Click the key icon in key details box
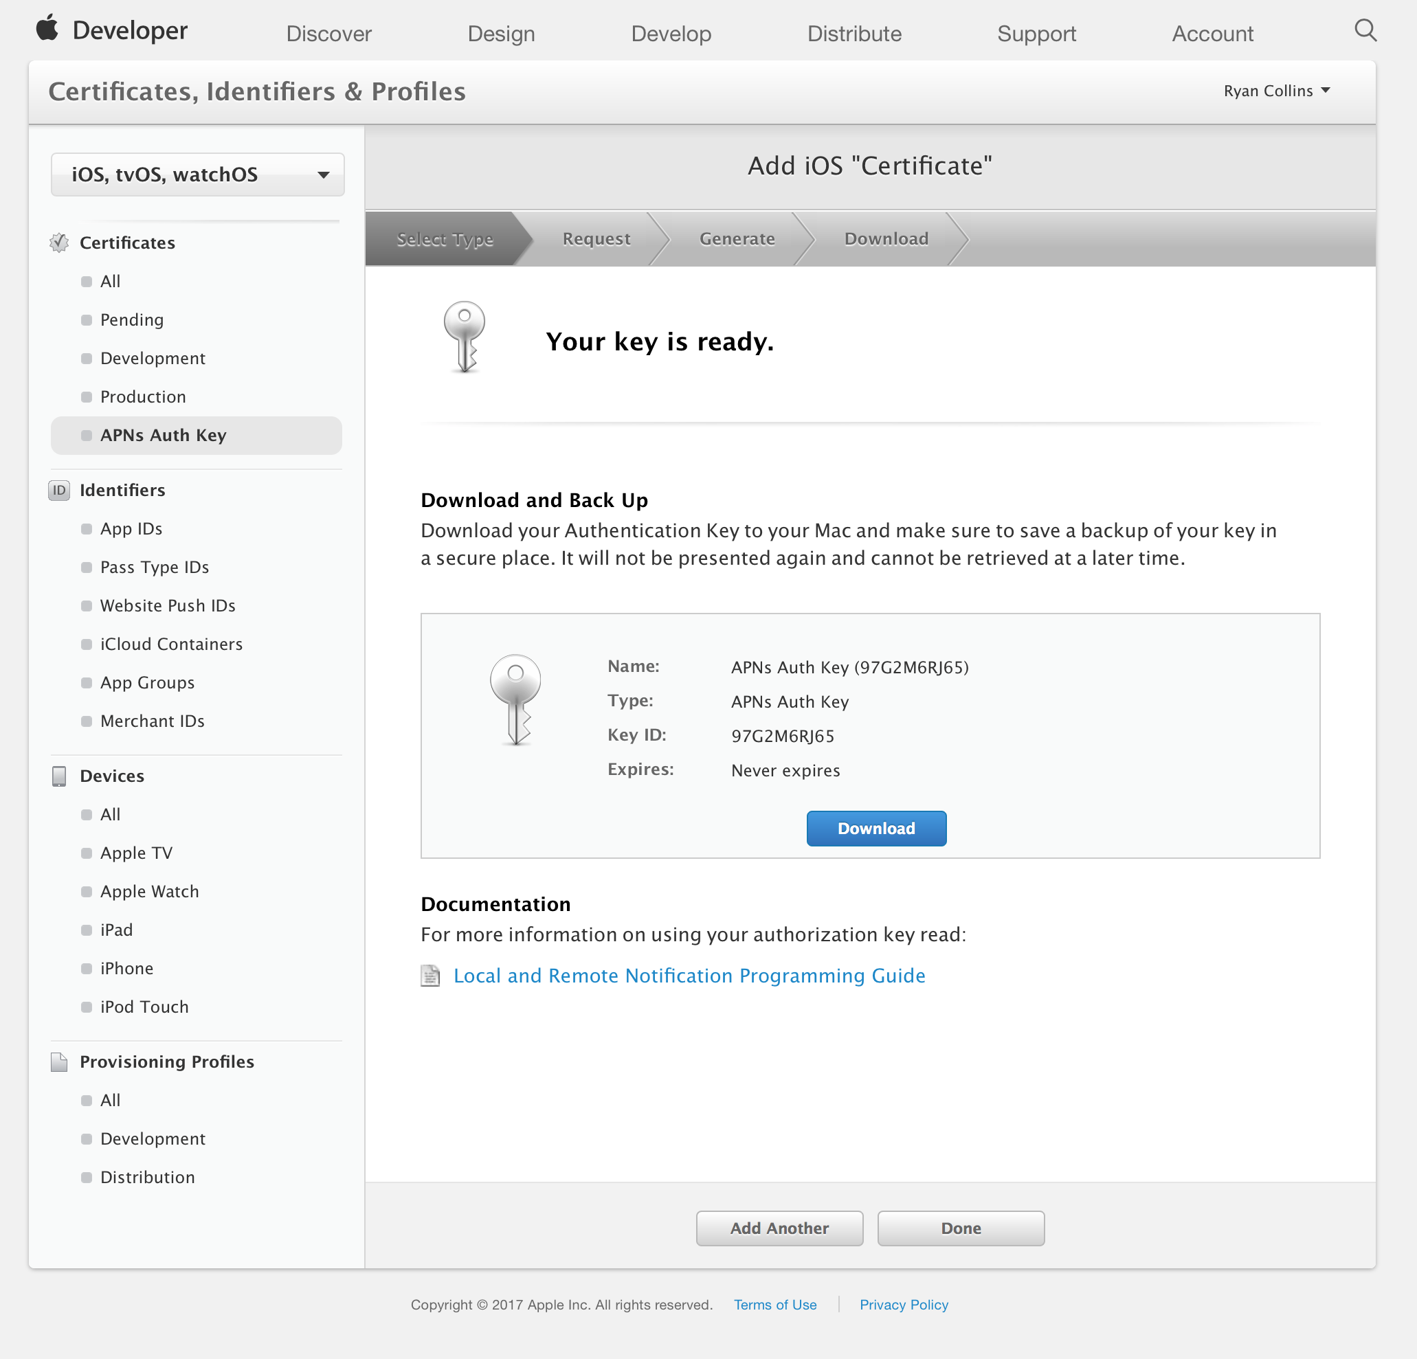The height and width of the screenshot is (1359, 1417). pyautogui.click(x=515, y=699)
